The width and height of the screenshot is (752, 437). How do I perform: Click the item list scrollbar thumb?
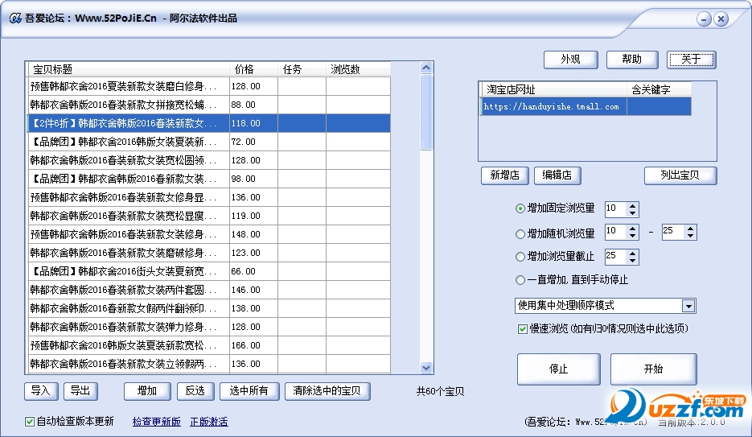click(426, 112)
